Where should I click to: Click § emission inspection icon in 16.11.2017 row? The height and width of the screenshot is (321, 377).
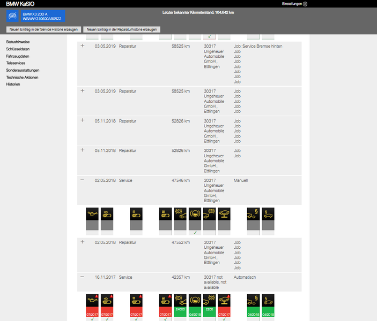click(x=254, y=300)
